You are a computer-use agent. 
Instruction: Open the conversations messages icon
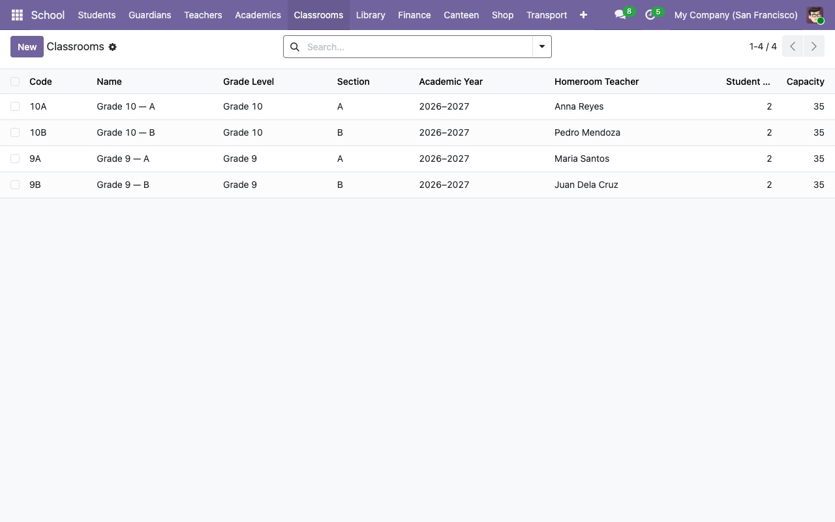click(620, 15)
